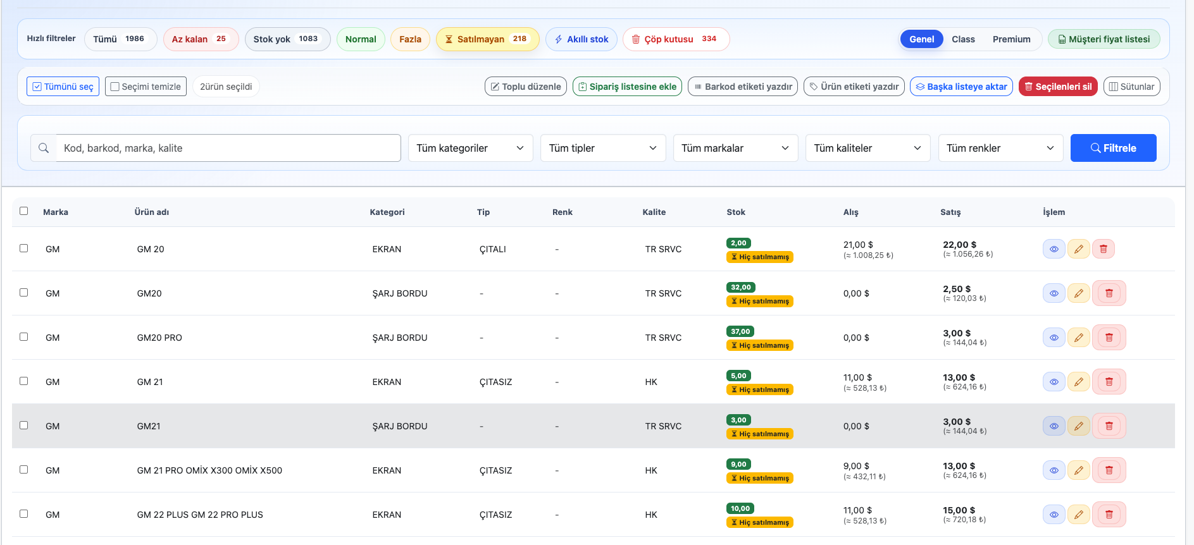Screen dimensions: 1194x545
Task: Open the Tüm markalar dropdown
Action: [735, 148]
